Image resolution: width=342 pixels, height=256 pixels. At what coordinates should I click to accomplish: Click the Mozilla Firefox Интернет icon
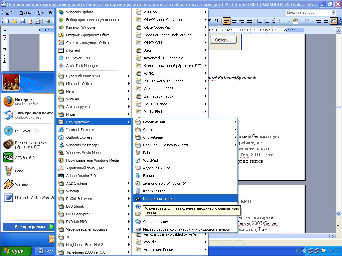coord(8,102)
